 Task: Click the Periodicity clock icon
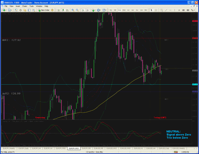coord(98,10)
